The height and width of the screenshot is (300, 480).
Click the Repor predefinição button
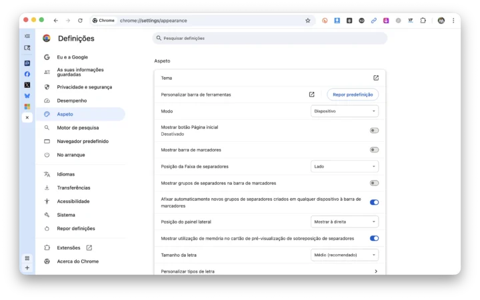[x=353, y=94]
